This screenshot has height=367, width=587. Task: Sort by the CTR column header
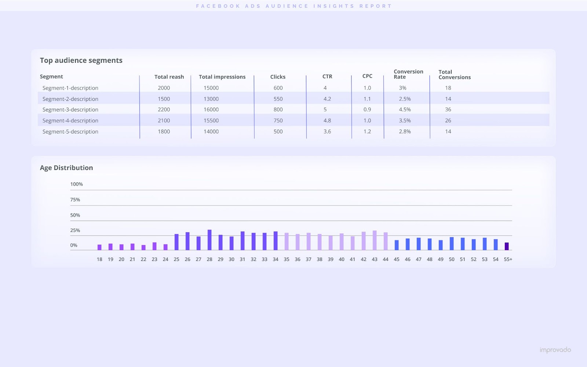click(328, 76)
